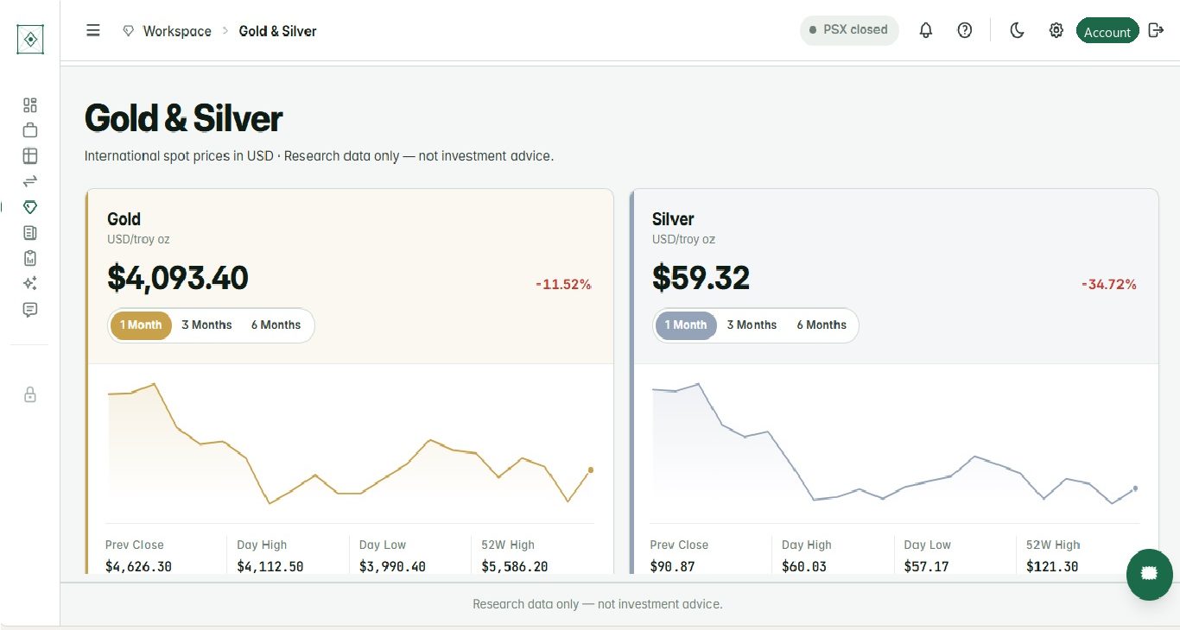Select Silver 6 Months range
1180x630 pixels.
click(x=822, y=325)
